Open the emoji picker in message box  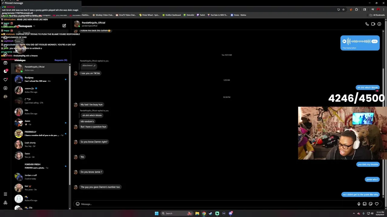pyautogui.click(x=78, y=204)
